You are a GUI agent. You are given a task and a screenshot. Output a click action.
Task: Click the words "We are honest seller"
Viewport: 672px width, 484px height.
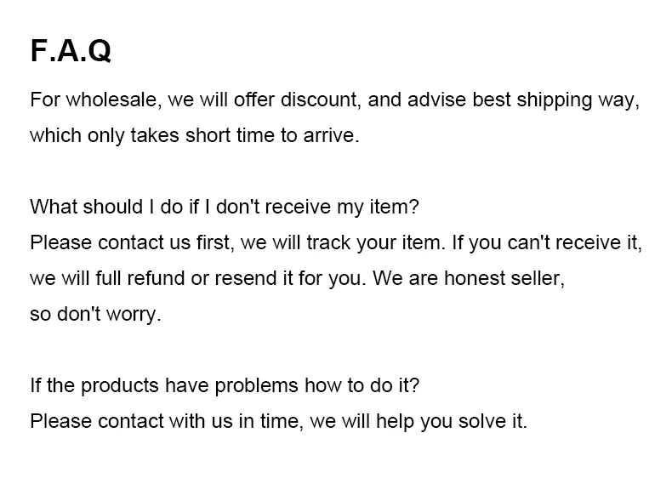[469, 278]
